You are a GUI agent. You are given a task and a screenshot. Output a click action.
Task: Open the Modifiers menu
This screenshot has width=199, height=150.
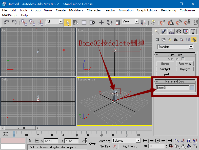click(76, 10)
